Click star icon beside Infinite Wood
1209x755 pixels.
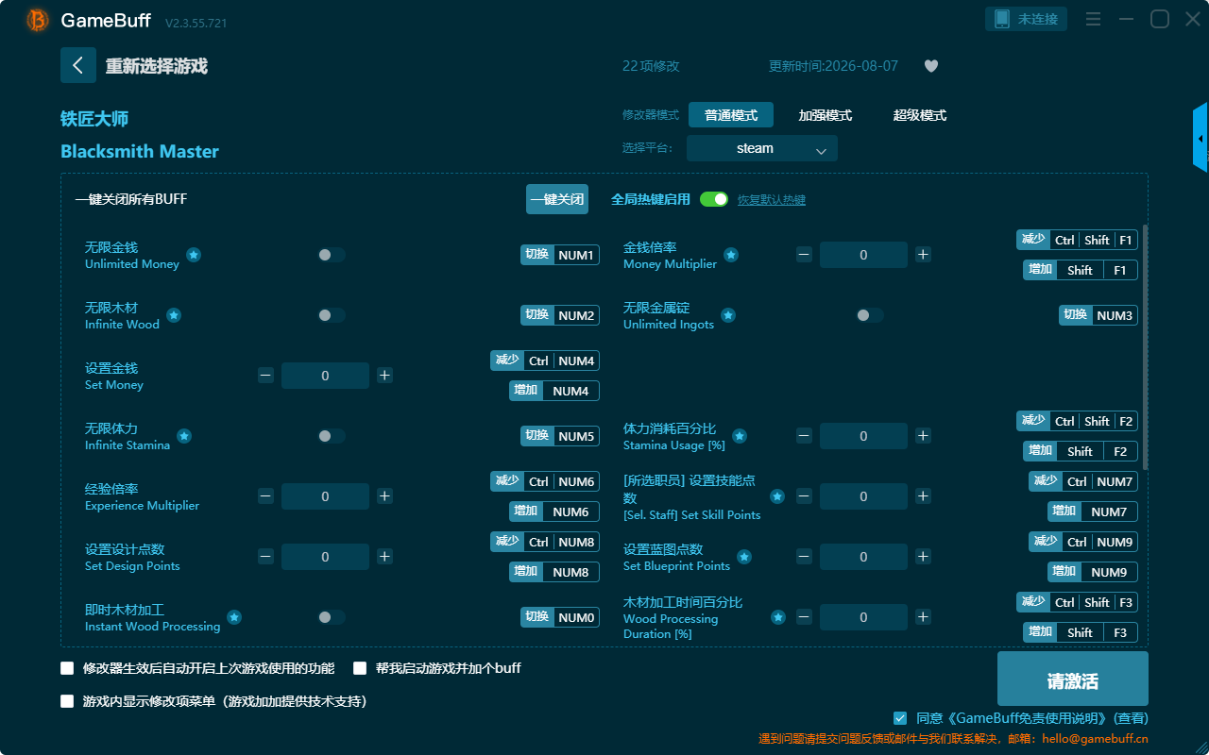(174, 315)
